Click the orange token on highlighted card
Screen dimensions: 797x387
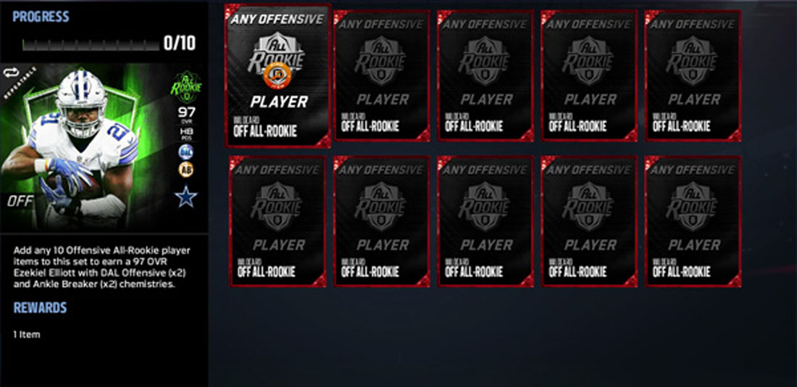[x=277, y=74]
